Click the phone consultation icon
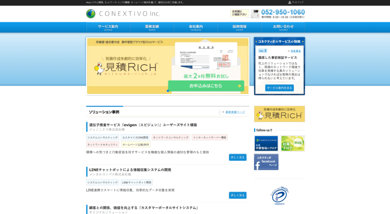Image resolution: width=390 pixels, height=214 pixels. pyautogui.click(x=255, y=14)
